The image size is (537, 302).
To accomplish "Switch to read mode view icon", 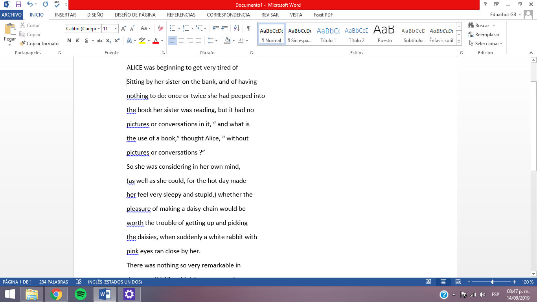I will point(428,282).
